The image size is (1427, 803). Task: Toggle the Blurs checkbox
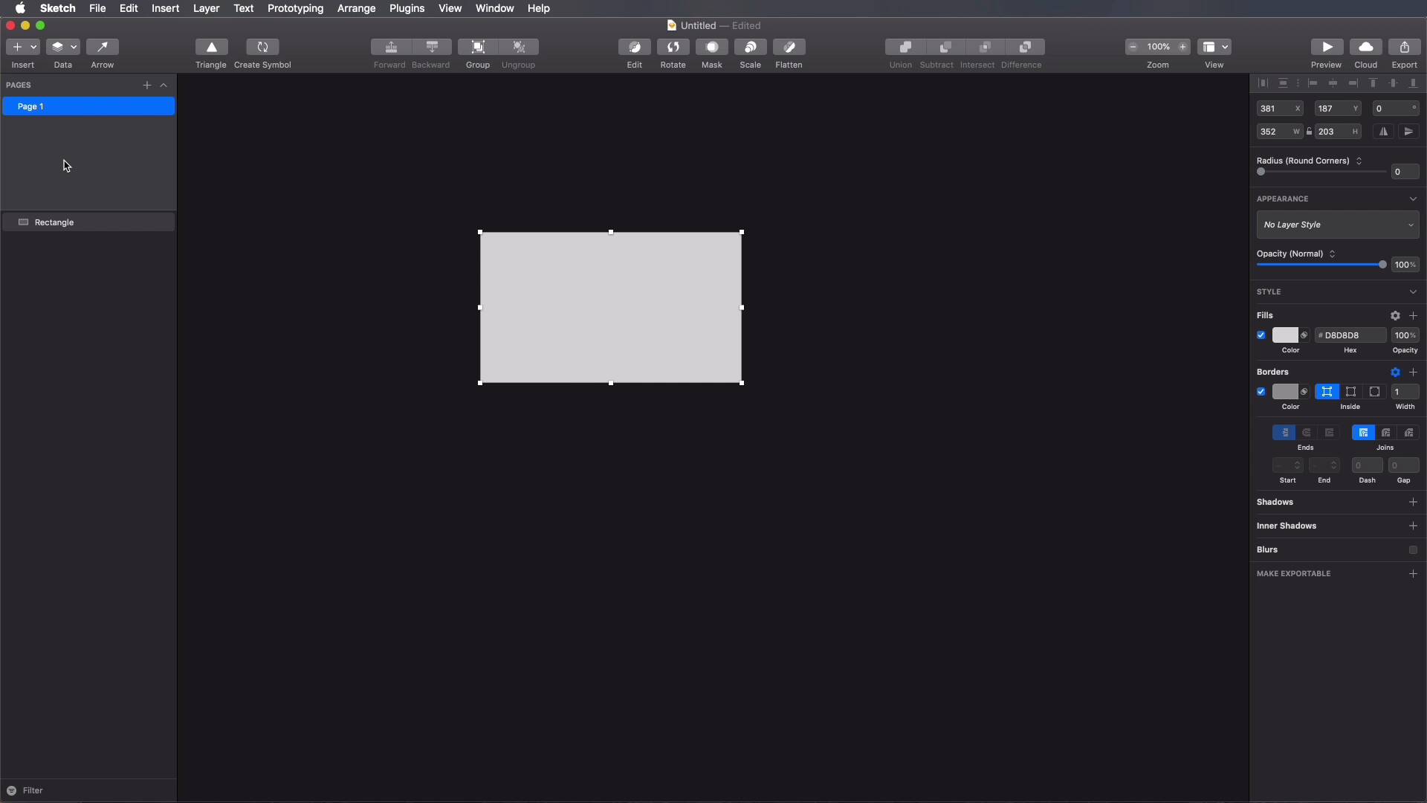[1413, 550]
